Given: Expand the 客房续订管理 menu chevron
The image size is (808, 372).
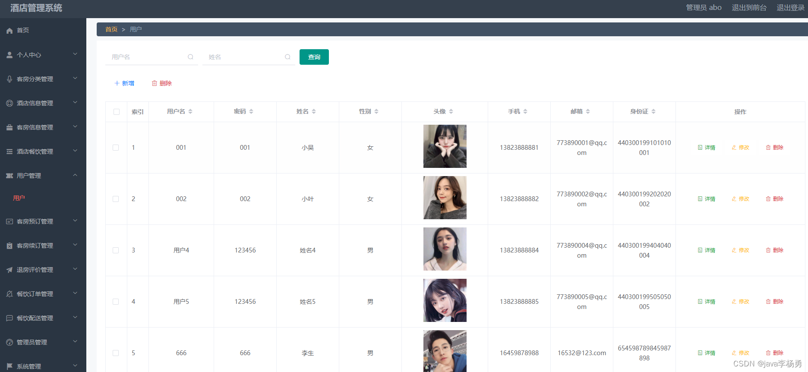Looking at the screenshot, I should pos(75,245).
